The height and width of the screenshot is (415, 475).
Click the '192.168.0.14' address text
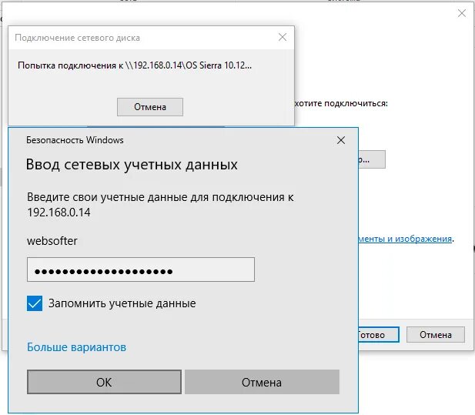point(59,213)
